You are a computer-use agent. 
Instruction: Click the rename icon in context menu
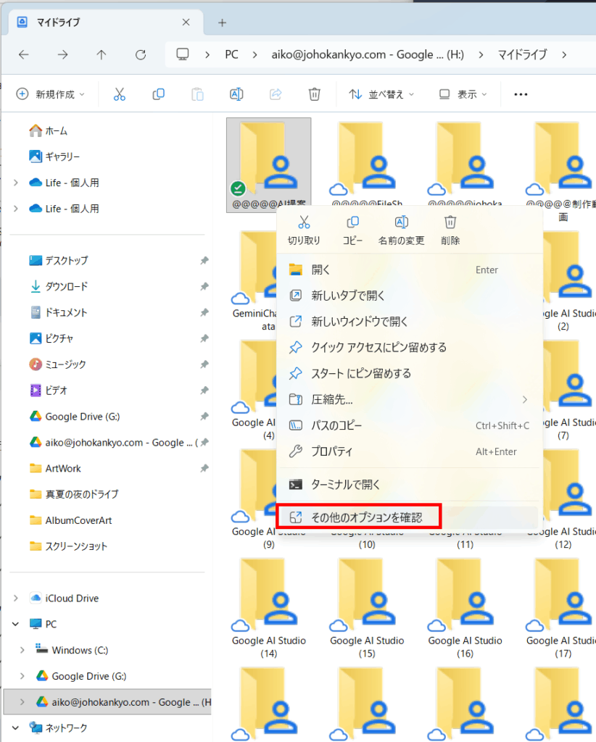click(x=401, y=222)
